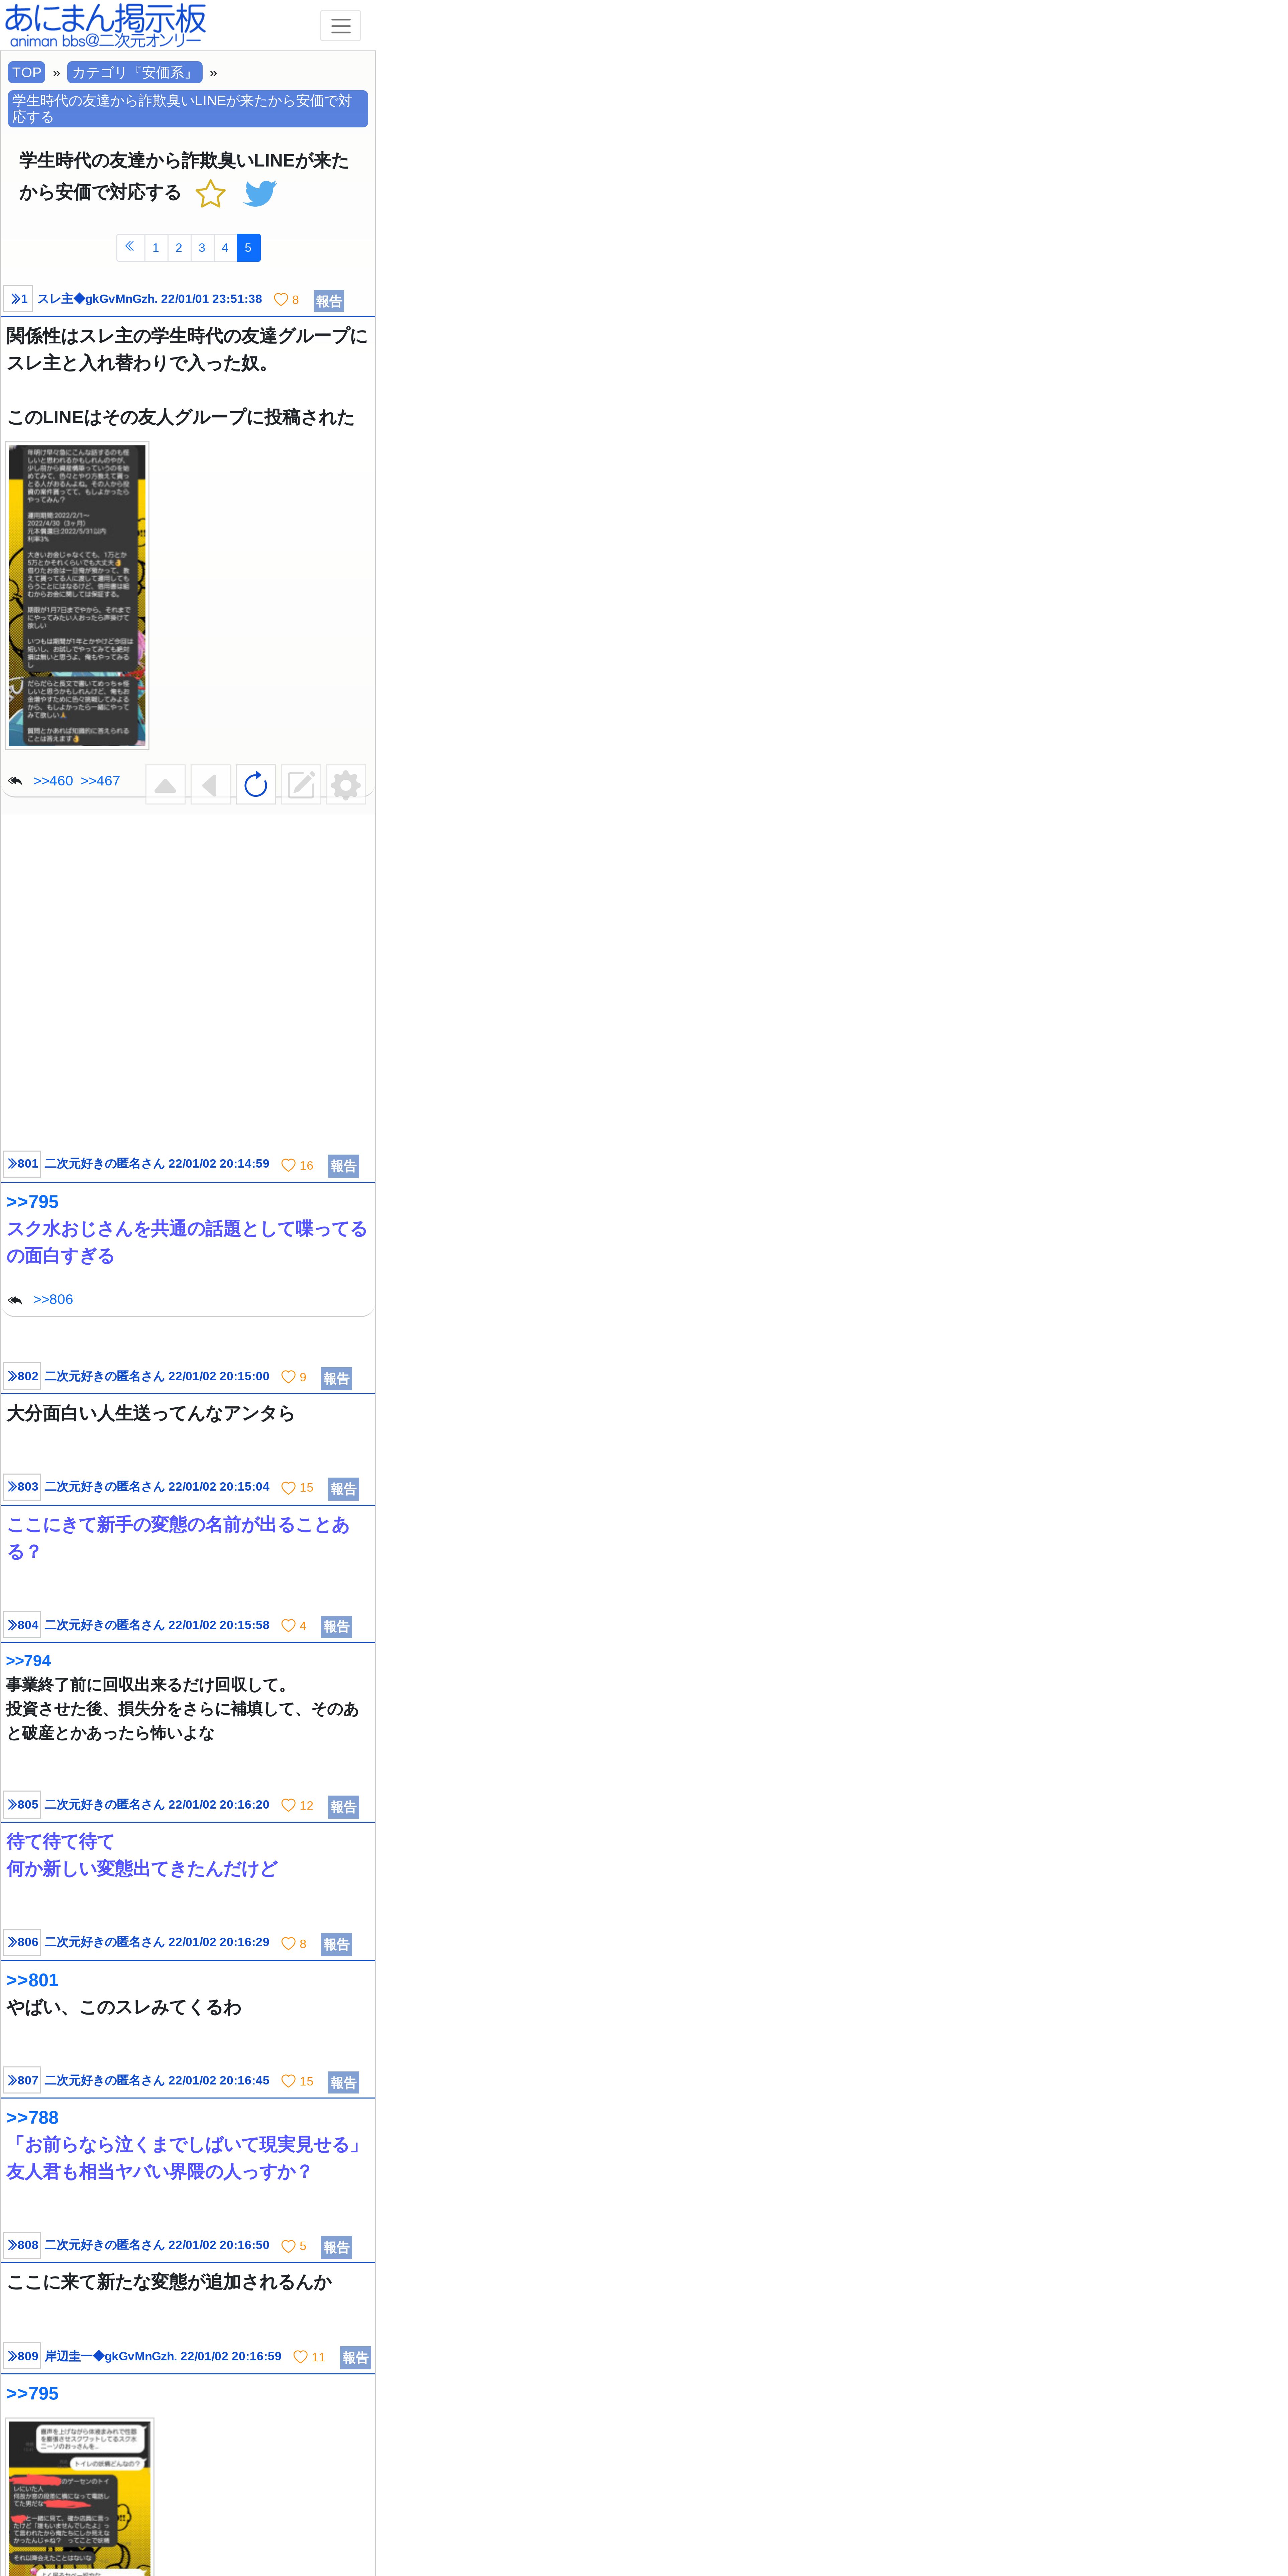Open the hamburger navigation menu

340,26
